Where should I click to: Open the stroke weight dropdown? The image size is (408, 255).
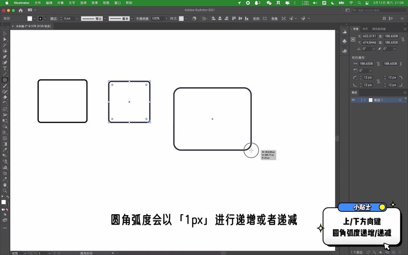pos(77,18)
